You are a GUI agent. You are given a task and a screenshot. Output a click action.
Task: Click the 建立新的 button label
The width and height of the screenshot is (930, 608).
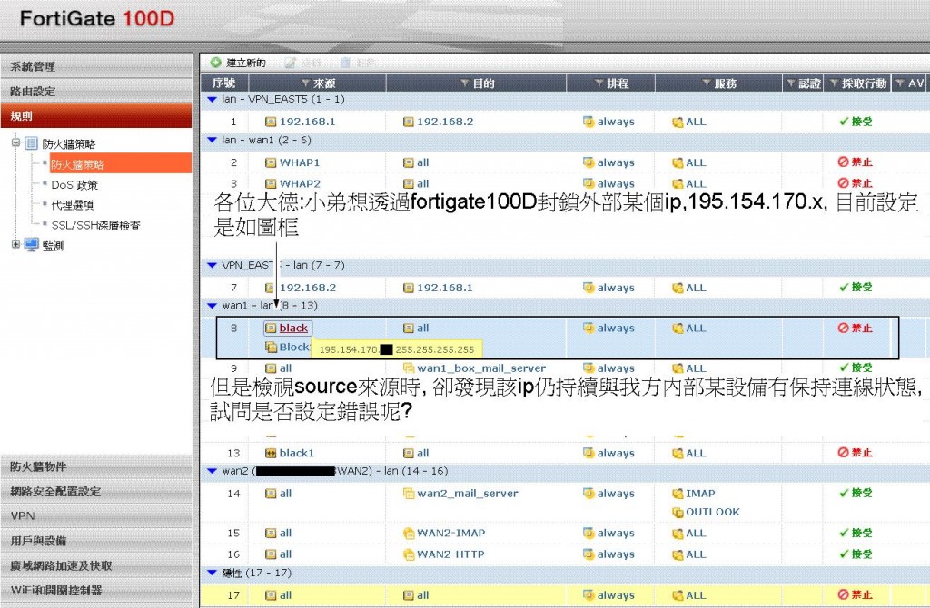pos(246,63)
